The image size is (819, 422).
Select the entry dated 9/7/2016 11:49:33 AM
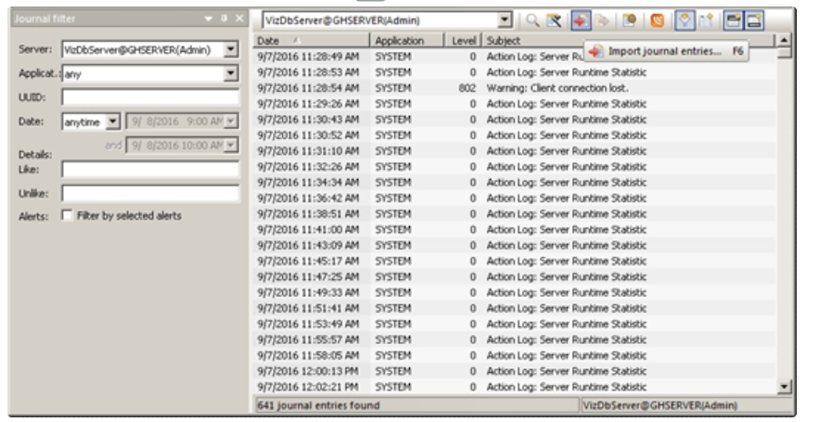click(515, 292)
